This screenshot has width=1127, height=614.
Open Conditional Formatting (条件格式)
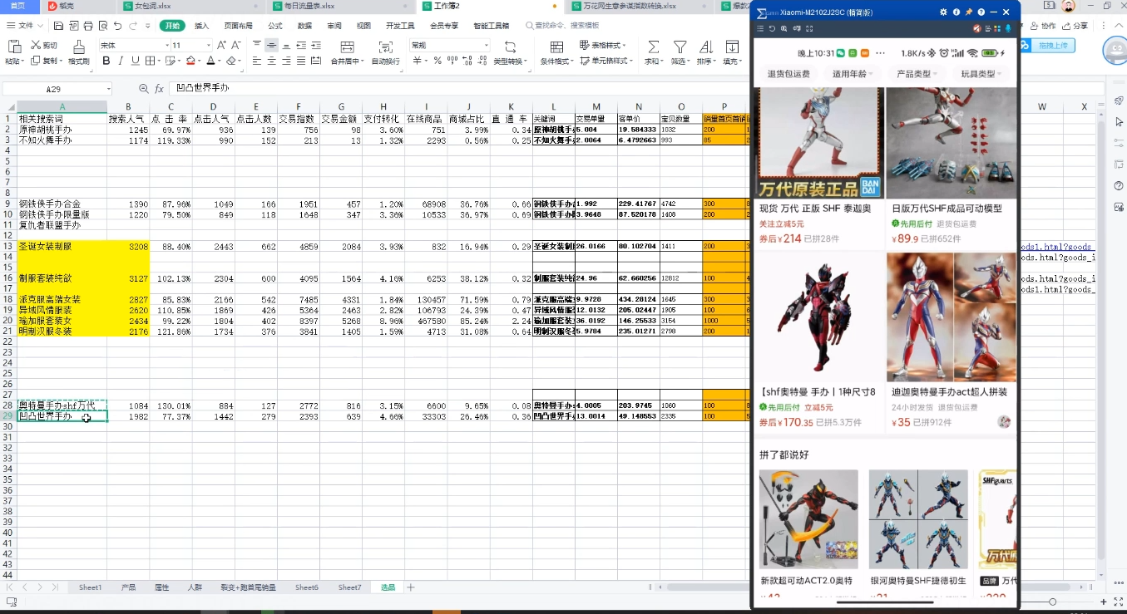pos(556,52)
